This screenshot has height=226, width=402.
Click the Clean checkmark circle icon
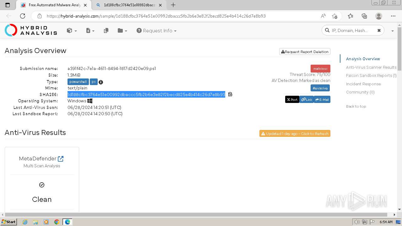pyautogui.click(x=42, y=185)
